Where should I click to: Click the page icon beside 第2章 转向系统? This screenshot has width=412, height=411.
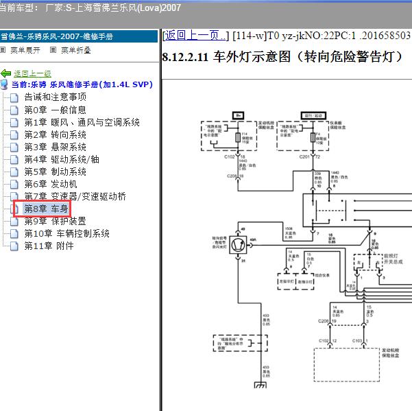click(14, 134)
